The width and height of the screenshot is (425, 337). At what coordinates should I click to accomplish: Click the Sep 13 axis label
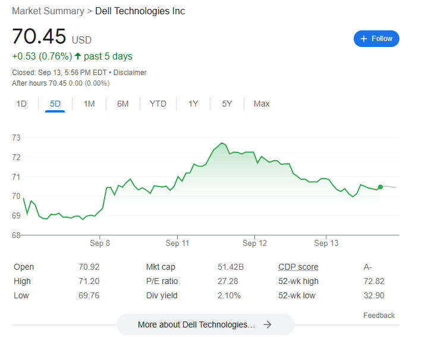click(x=326, y=243)
